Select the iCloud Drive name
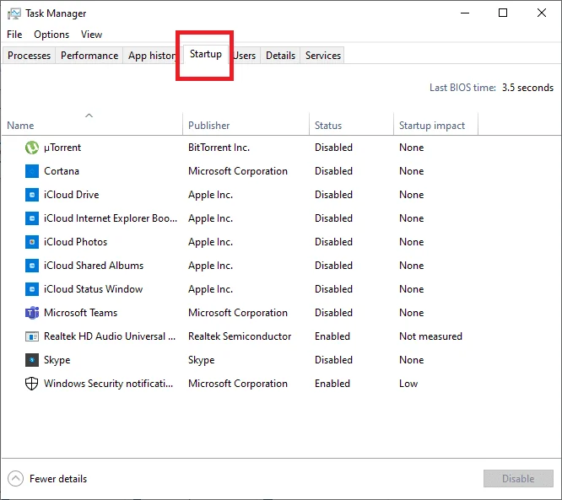The image size is (562, 500). point(72,195)
